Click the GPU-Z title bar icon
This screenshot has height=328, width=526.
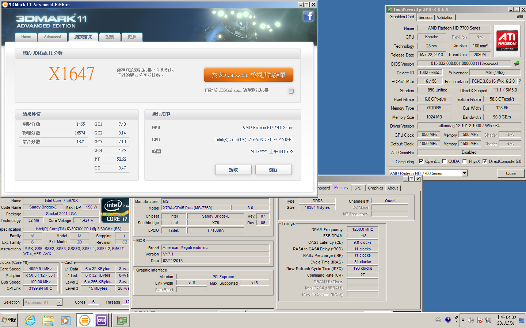[390, 9]
